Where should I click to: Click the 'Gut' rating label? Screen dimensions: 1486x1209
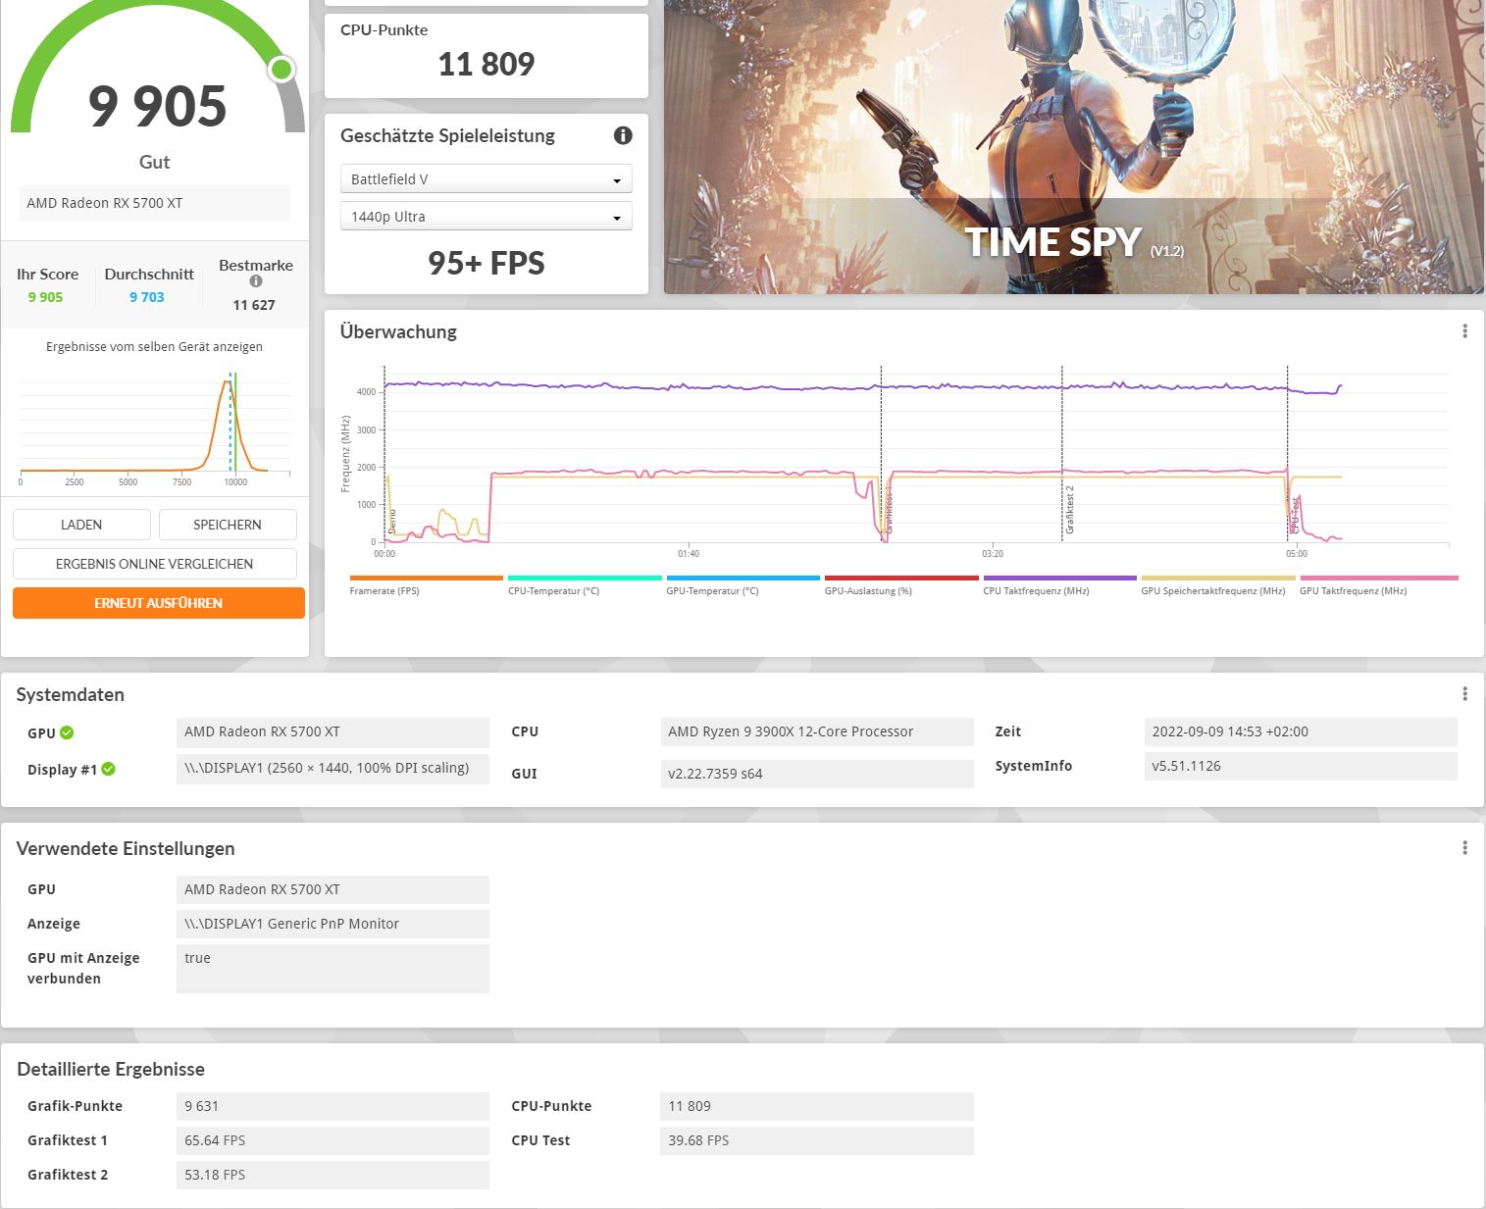point(155,162)
